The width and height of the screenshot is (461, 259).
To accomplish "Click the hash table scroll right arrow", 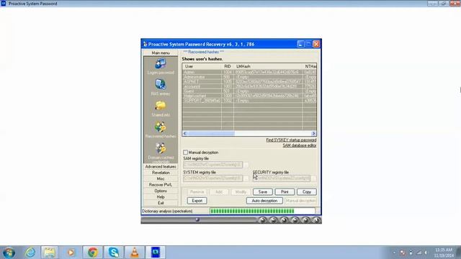I will 313,133.
